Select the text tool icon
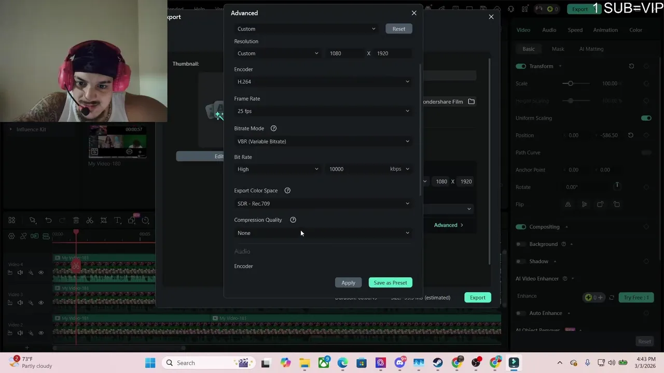 (x=118, y=220)
